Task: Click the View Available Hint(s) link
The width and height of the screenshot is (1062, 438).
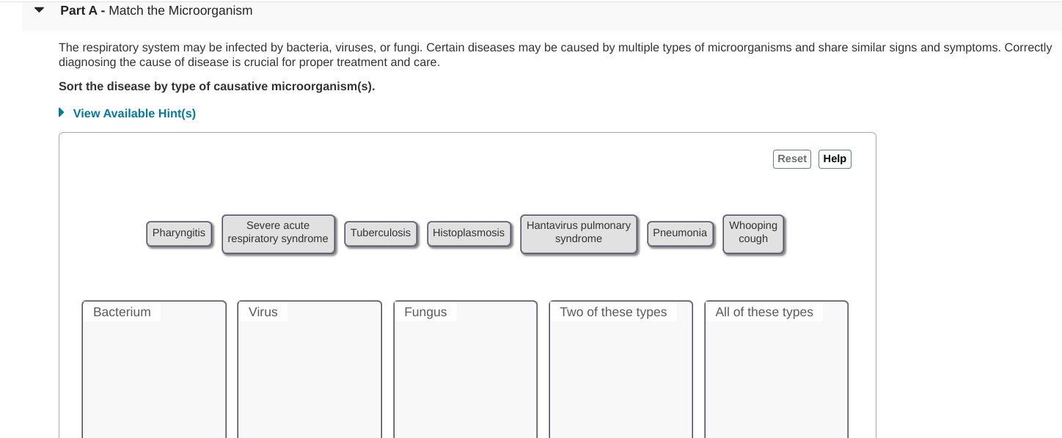Action: click(133, 113)
